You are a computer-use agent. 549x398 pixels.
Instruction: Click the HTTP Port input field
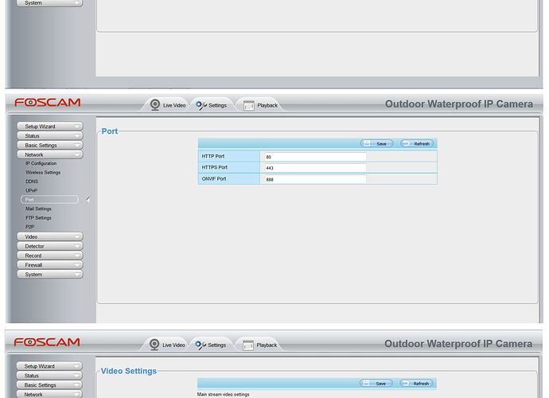click(313, 157)
